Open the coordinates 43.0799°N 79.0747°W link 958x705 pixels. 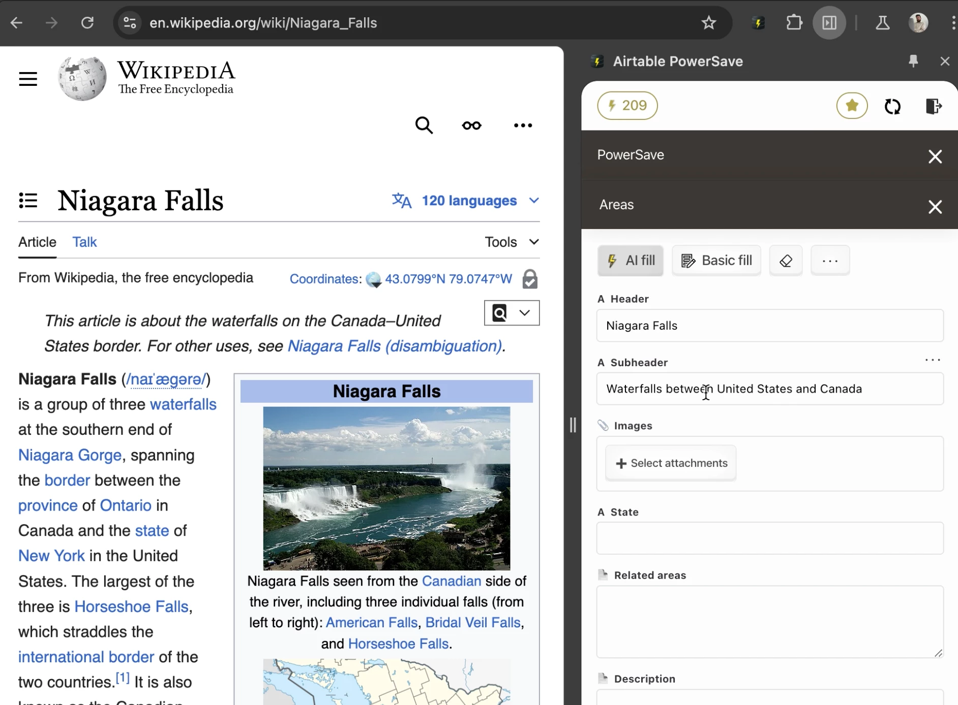448,279
